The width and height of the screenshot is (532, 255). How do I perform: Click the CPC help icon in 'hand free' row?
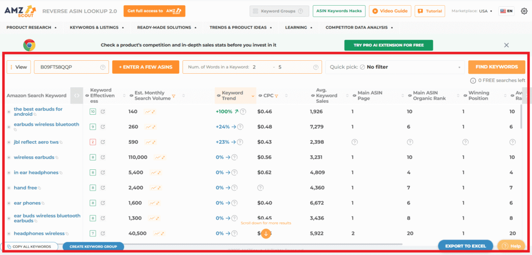(260, 188)
